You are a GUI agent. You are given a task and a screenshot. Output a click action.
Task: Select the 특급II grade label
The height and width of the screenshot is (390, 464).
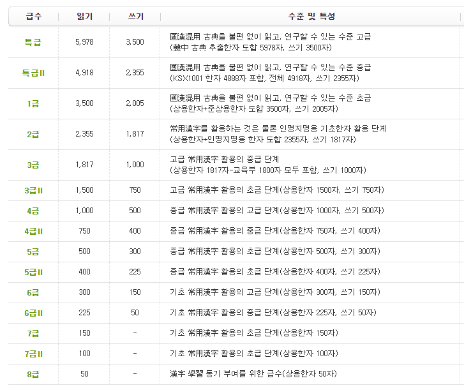[x=33, y=73]
